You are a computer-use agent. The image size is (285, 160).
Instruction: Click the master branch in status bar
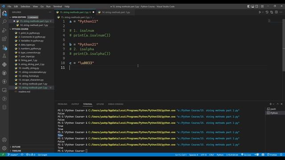(13, 155)
